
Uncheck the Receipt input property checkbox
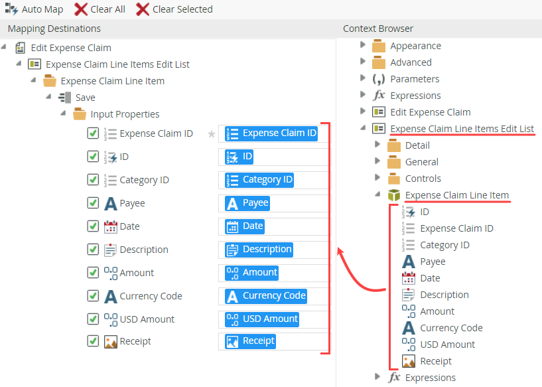pos(93,341)
